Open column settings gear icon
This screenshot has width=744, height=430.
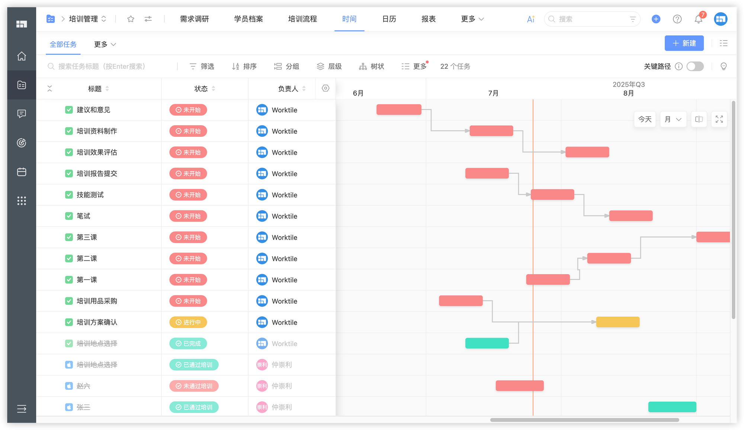coord(325,88)
